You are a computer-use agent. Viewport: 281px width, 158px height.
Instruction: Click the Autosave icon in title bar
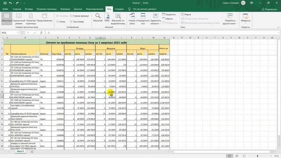point(5,3)
